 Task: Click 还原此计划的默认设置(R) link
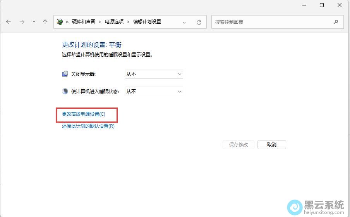point(88,126)
